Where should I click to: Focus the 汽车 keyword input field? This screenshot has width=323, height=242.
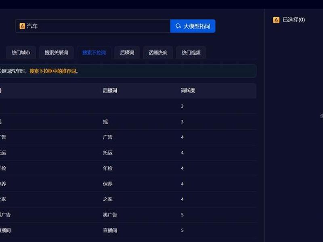93,26
